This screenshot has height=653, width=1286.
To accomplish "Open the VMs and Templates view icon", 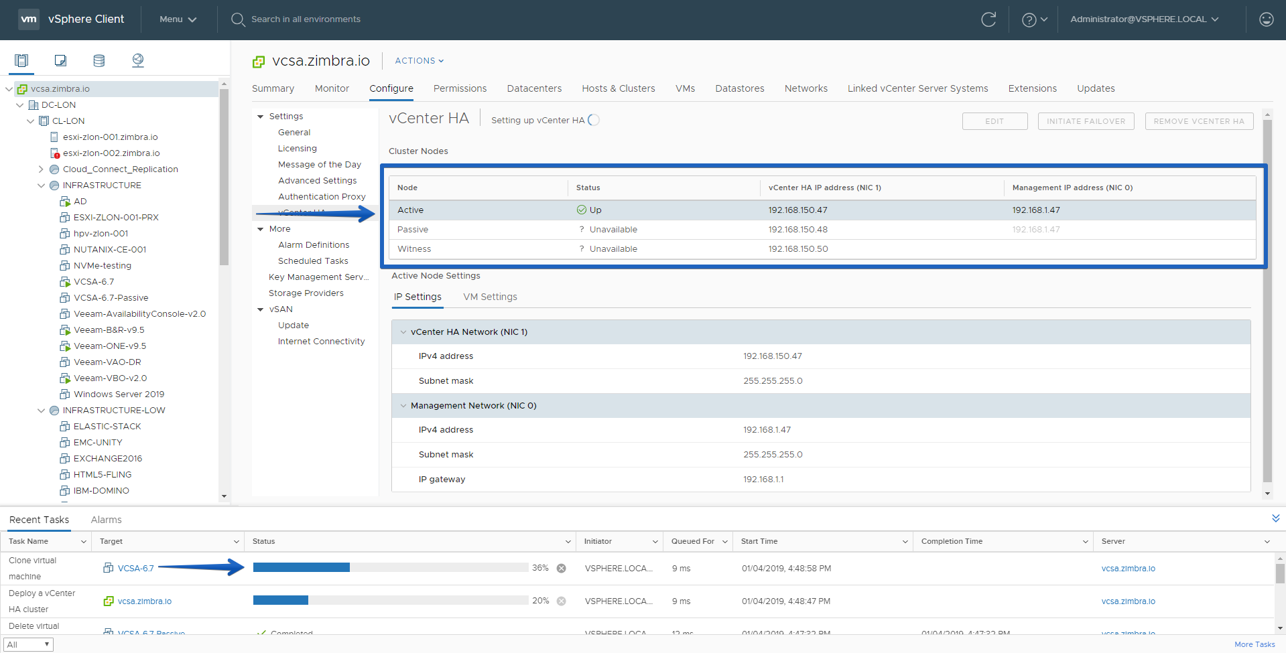I will tap(60, 60).
